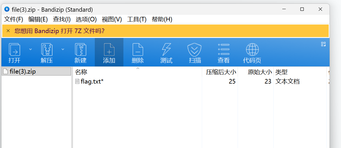
Task: Open the 查找(I) menu
Action: point(62,19)
